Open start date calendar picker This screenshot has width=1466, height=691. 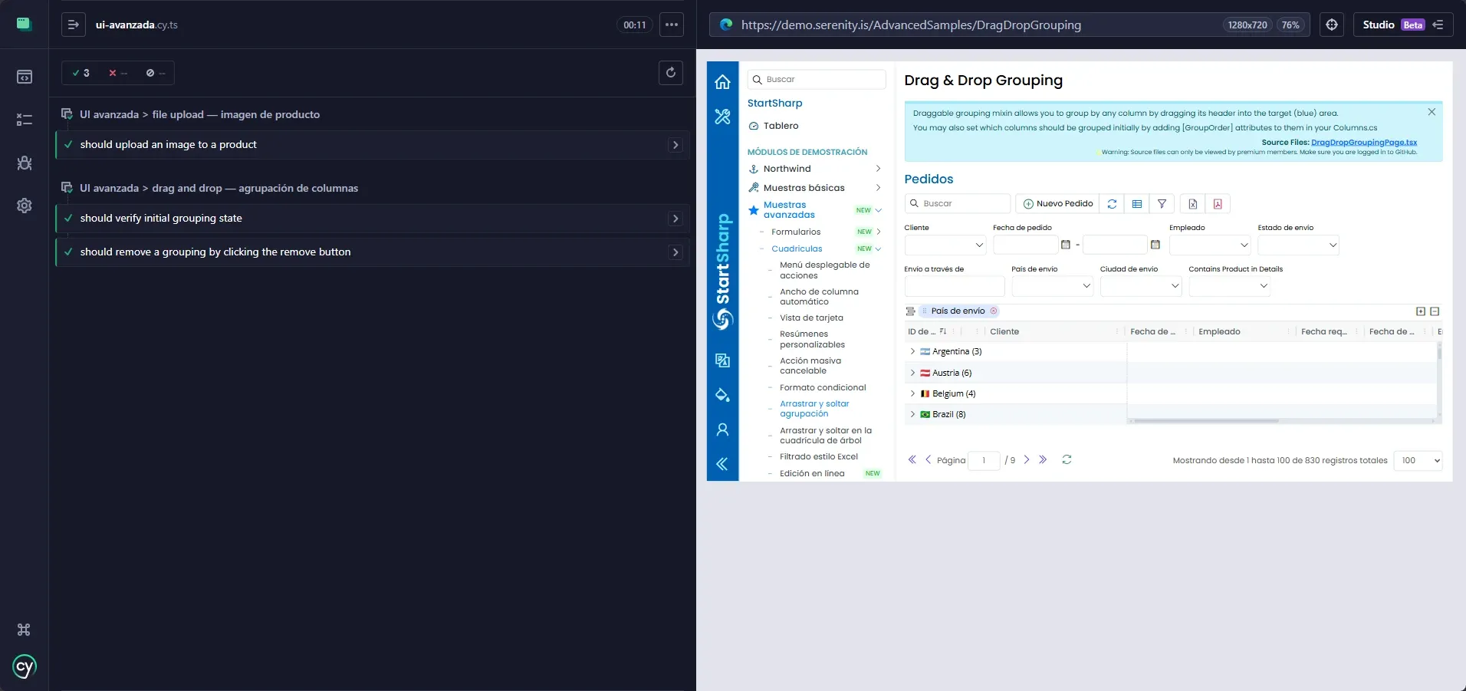[x=1066, y=245]
